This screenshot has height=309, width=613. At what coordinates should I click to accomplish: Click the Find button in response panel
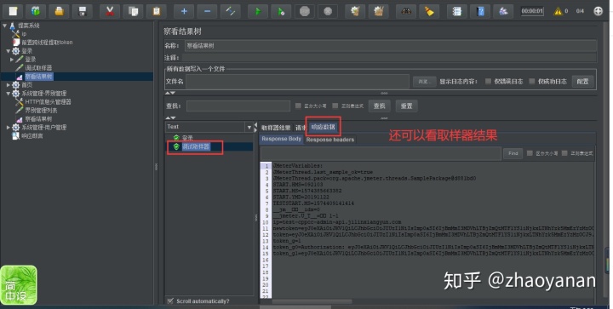[513, 153]
